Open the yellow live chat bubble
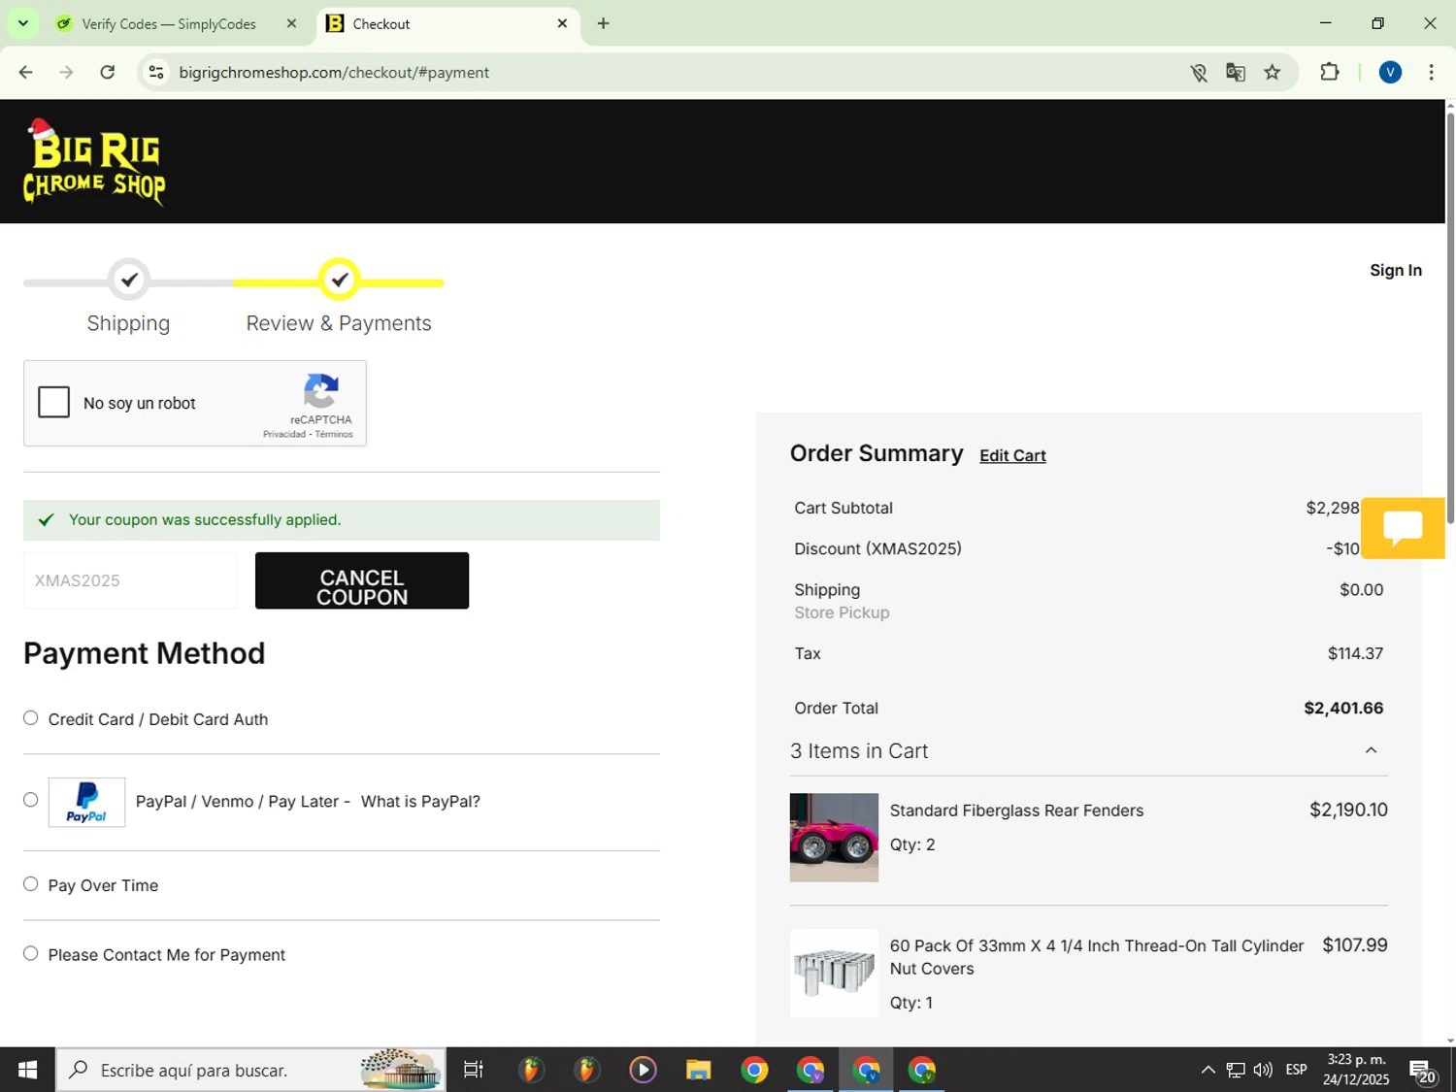The height and width of the screenshot is (1092, 1456). click(1403, 528)
